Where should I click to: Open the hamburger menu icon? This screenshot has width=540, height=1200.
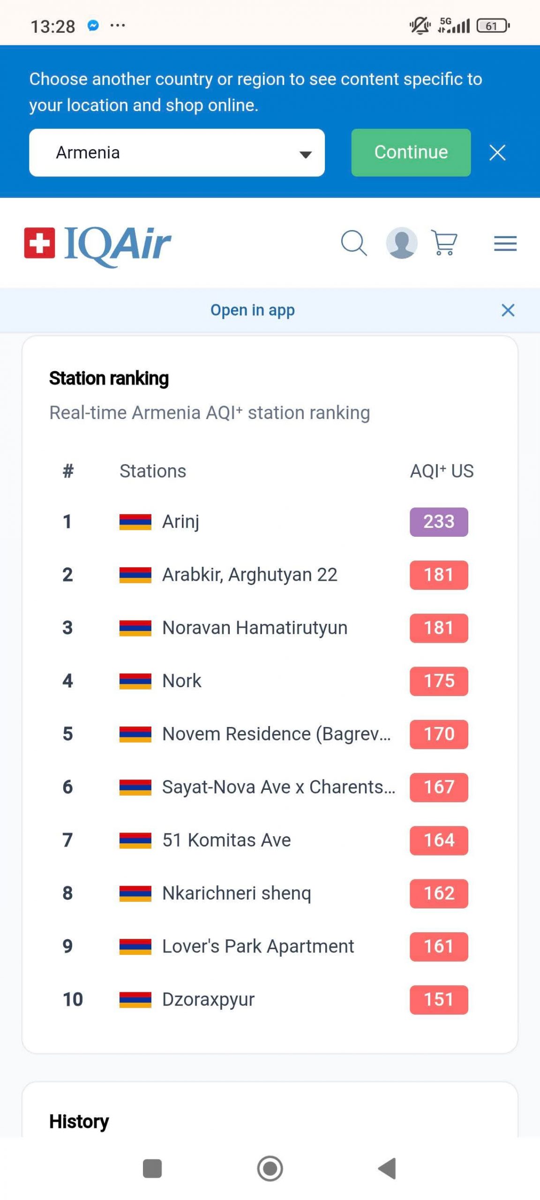tap(505, 243)
